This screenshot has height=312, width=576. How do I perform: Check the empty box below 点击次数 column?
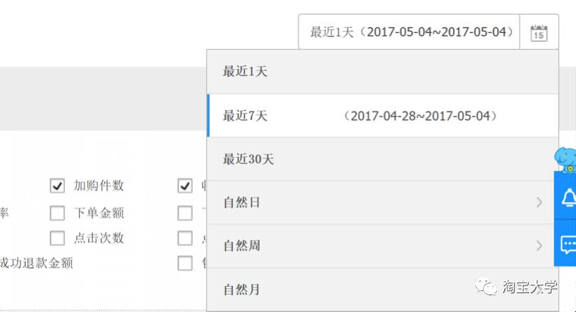[x=185, y=263]
